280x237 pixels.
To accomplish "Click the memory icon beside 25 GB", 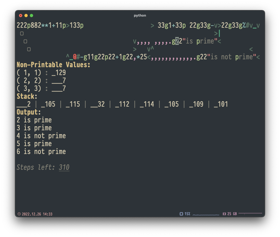I will pyautogui.click(x=224, y=214).
